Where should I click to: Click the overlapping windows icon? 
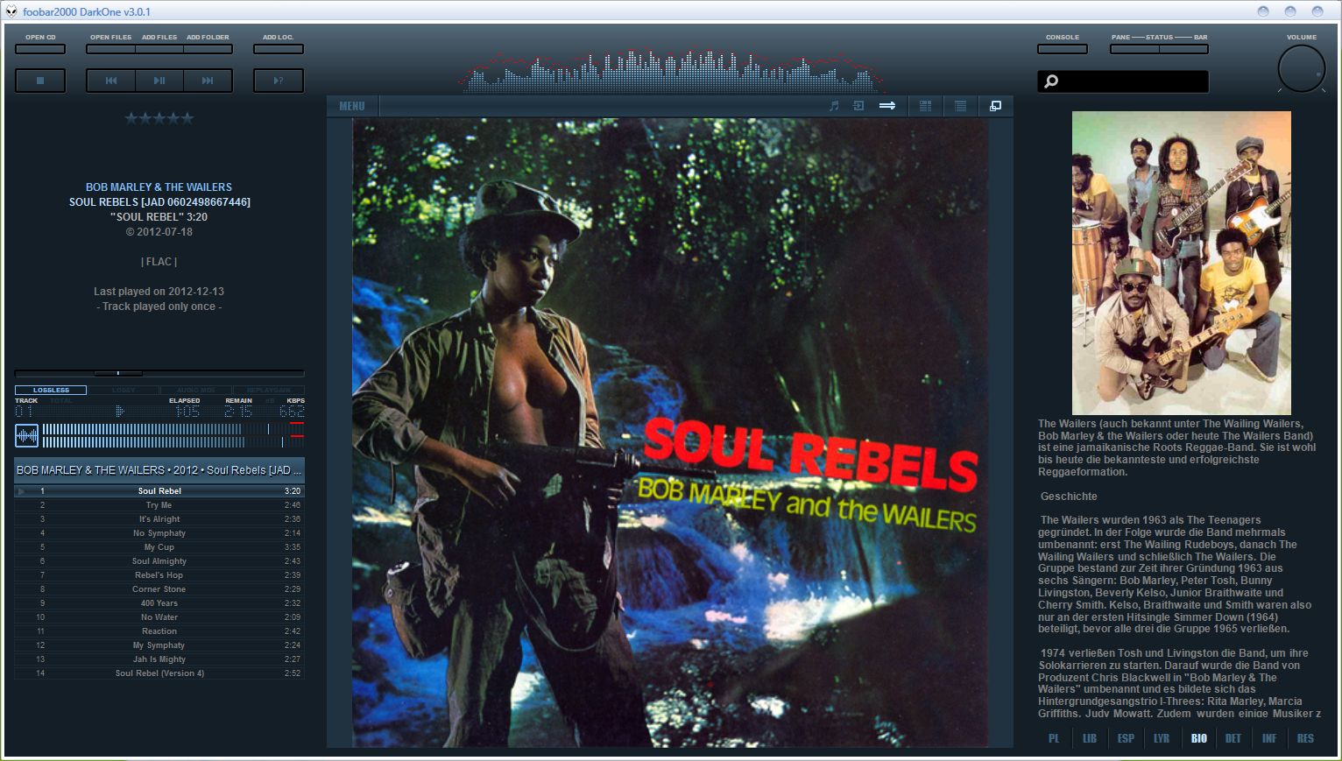[995, 106]
